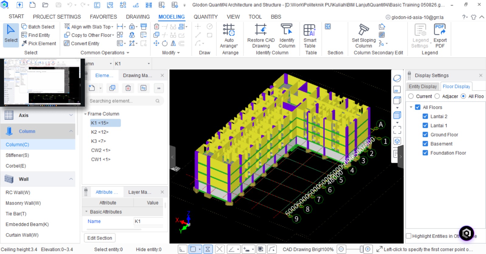
Task: Click Convert Entity button
Action: coord(82,43)
